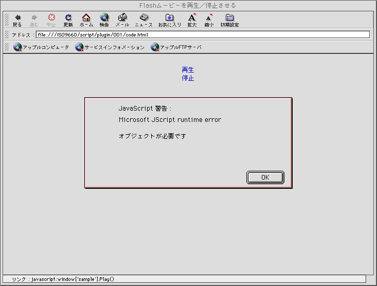
Task: Click the toolbar grip handle beside 戻る
Action: 7,20
